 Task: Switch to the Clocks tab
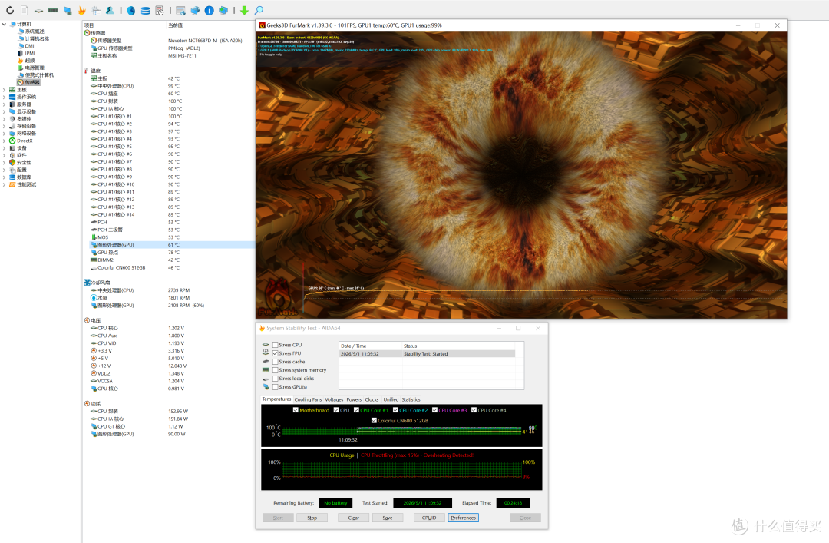[372, 399]
